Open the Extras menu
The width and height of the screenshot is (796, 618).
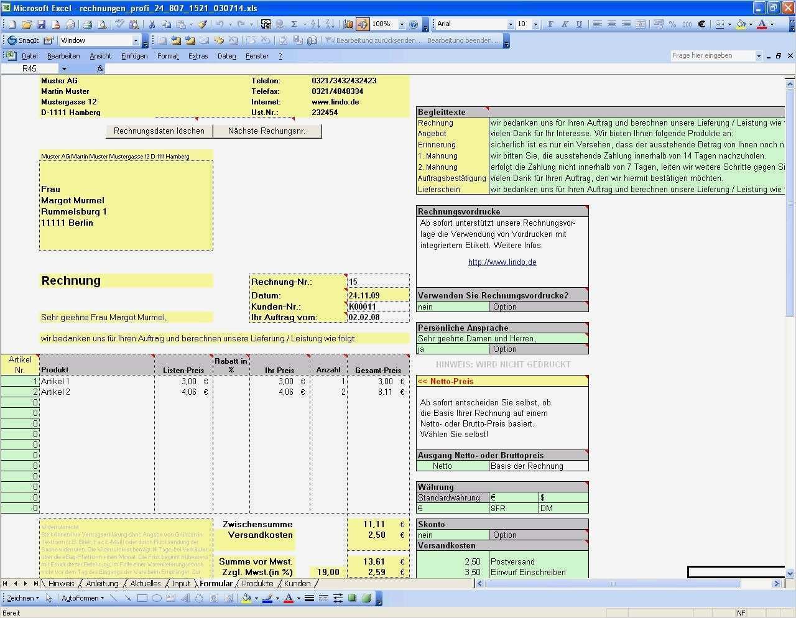[x=198, y=56]
